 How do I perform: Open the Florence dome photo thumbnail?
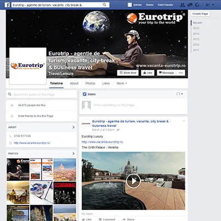click(65, 169)
